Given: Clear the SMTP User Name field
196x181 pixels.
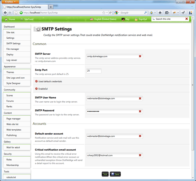Looking at the screenshot, I should click(140, 99).
